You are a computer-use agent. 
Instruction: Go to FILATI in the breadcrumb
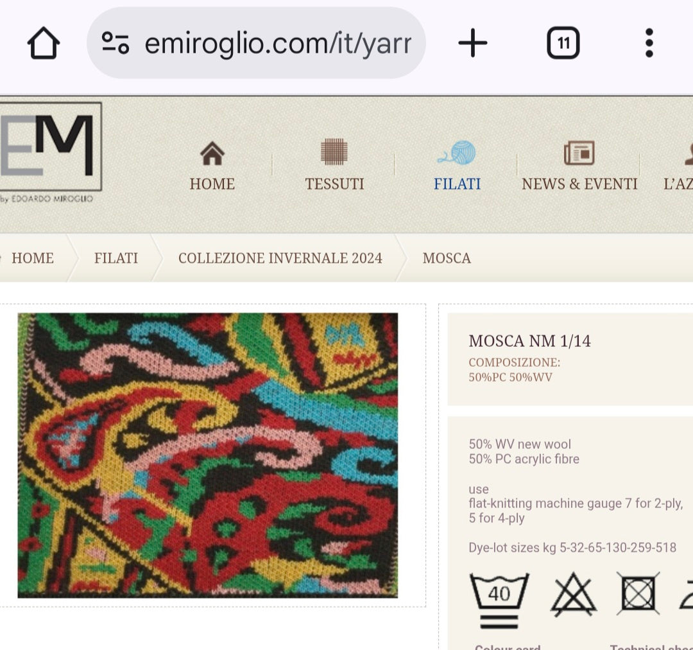click(116, 258)
